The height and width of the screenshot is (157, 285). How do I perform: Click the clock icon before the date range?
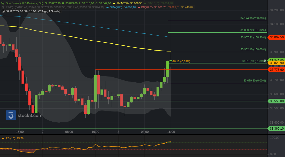click(3, 11)
